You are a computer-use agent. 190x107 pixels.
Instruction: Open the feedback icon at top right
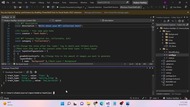tap(186, 7)
